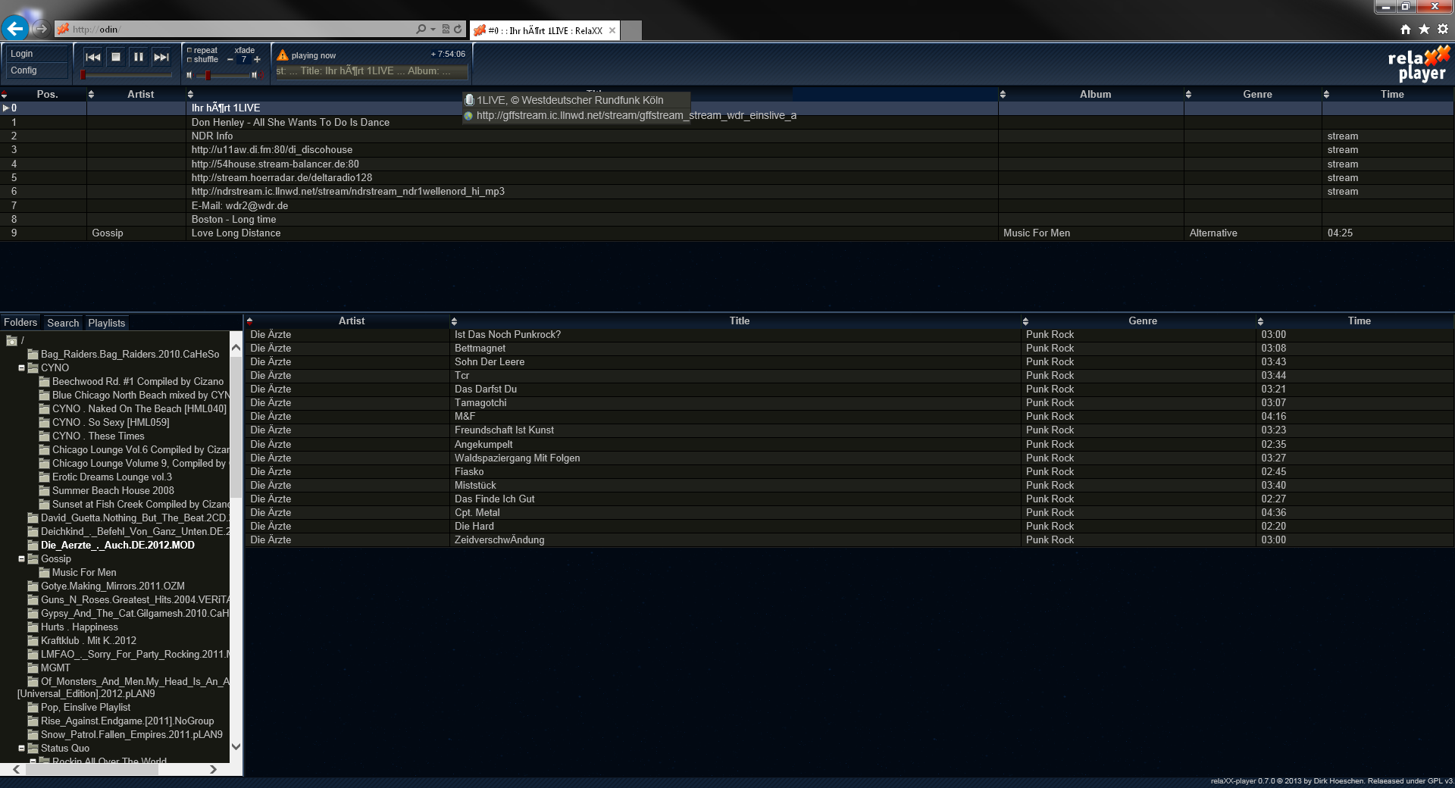Switch to the Search tab
Image resolution: width=1455 pixels, height=788 pixels.
[63, 323]
